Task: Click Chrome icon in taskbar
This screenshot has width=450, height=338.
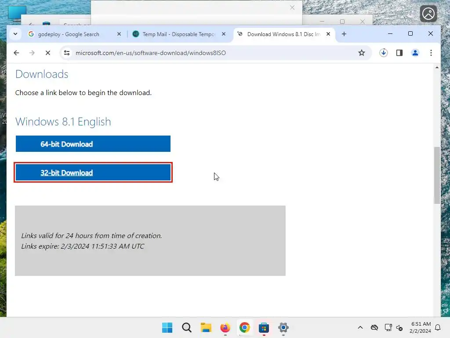Action: 244,327
